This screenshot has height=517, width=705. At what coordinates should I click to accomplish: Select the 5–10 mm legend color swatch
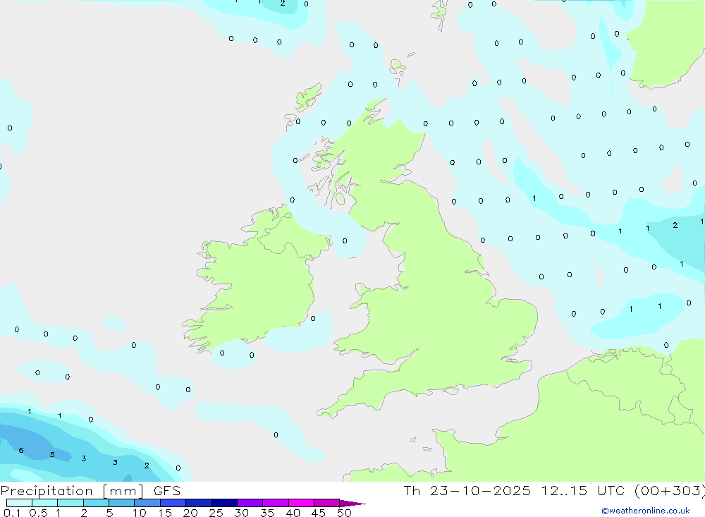pyautogui.click(x=121, y=503)
